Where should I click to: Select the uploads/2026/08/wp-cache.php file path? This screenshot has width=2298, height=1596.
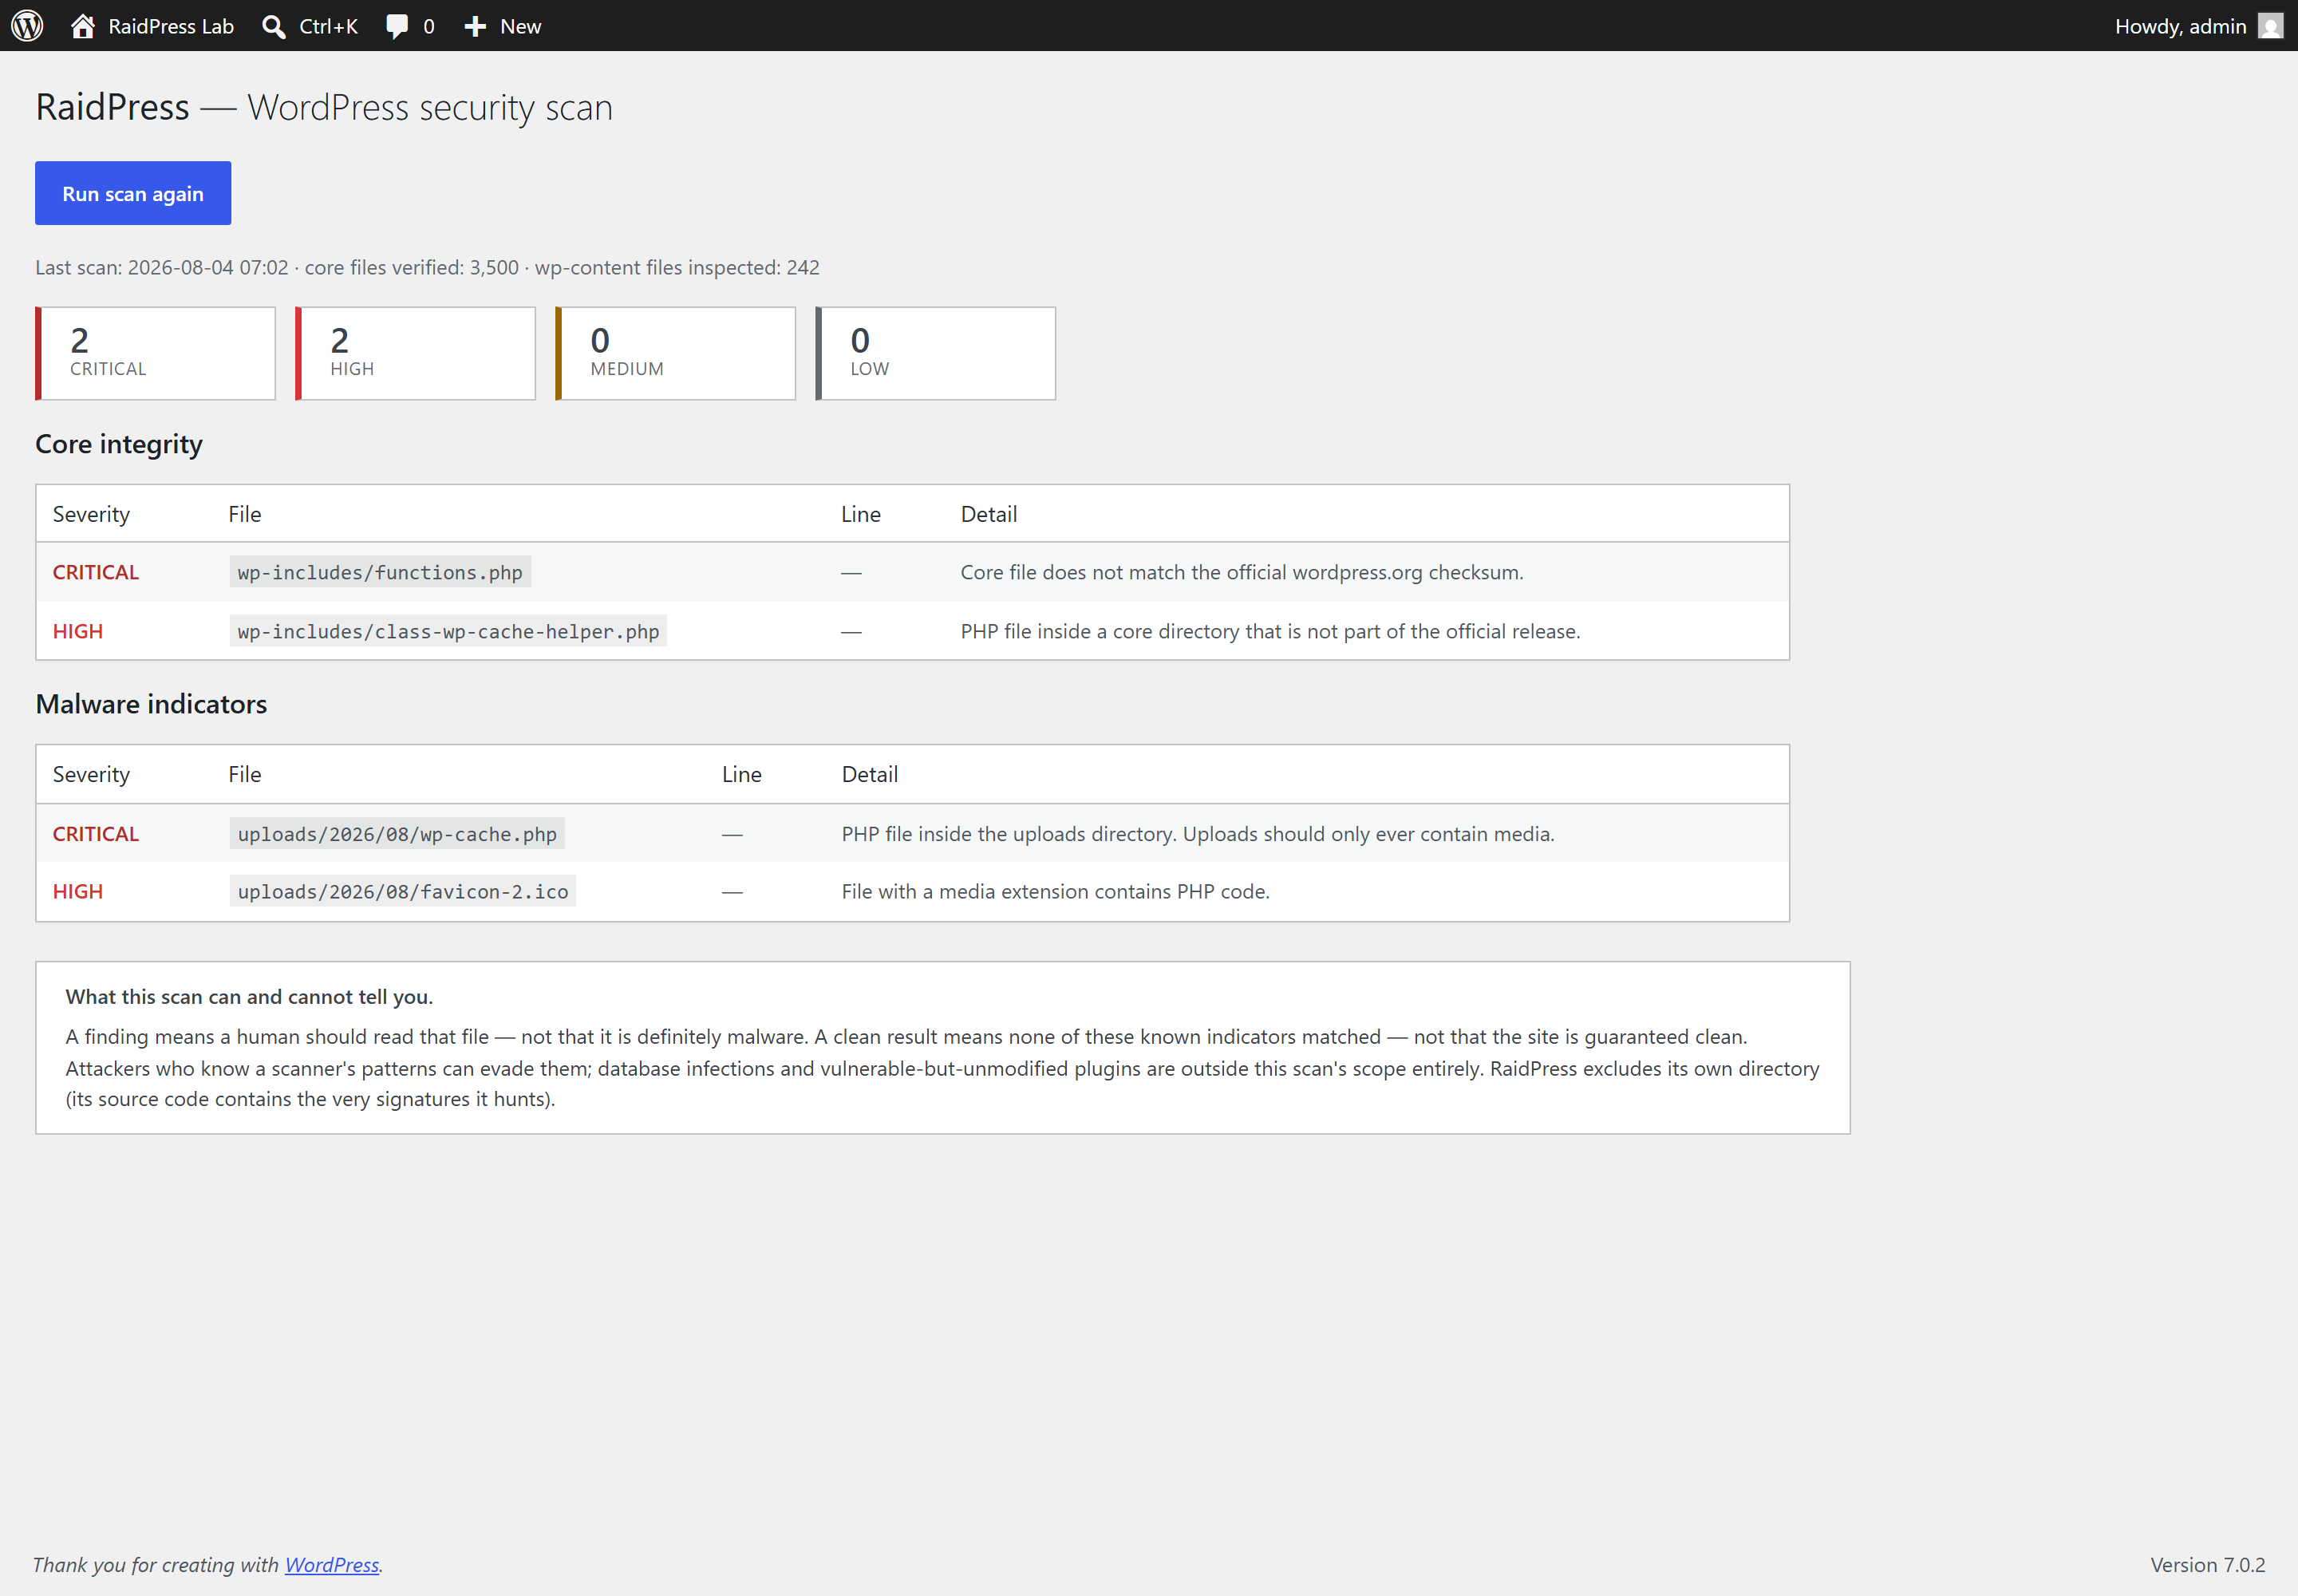(x=397, y=834)
